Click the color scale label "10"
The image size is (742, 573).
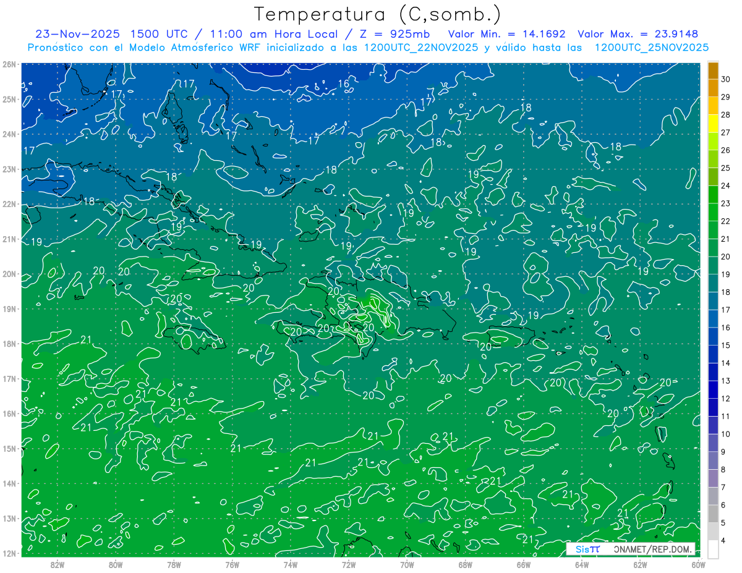pos(726,434)
